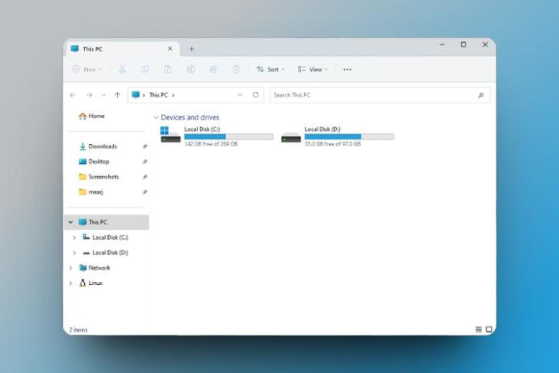Open a new tab with plus button
This screenshot has width=559, height=373.
point(191,49)
